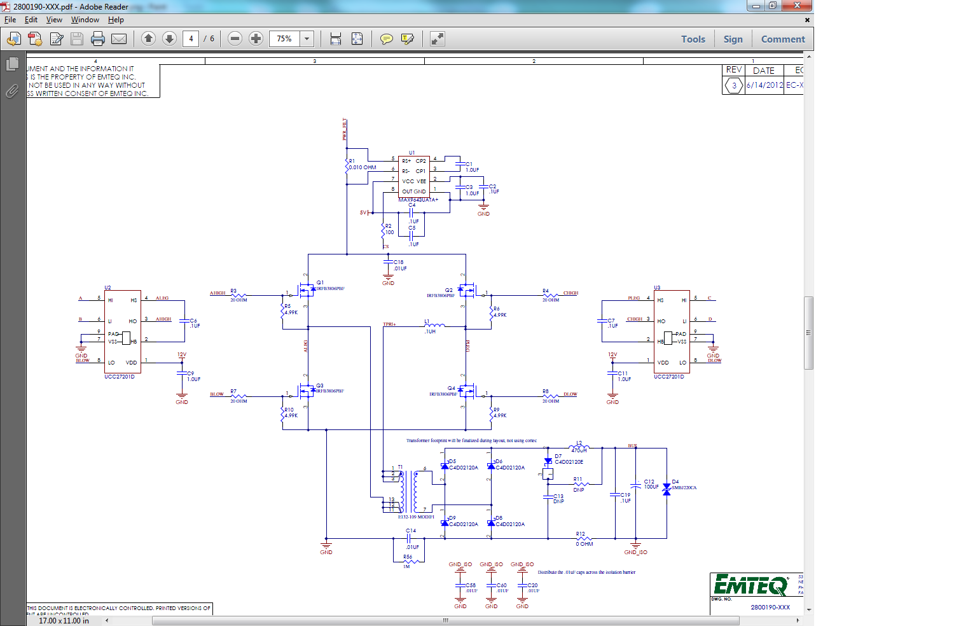The height and width of the screenshot is (626, 954).
Task: Click the Send by email envelope icon
Action: coord(119,39)
